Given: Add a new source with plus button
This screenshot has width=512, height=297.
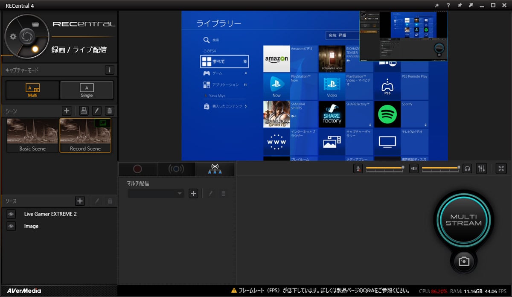Looking at the screenshot, I should pyautogui.click(x=80, y=201).
